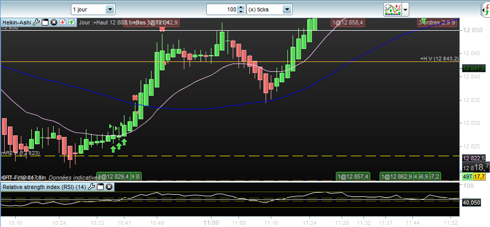Click the RSI (14) panel title label

click(x=45, y=187)
